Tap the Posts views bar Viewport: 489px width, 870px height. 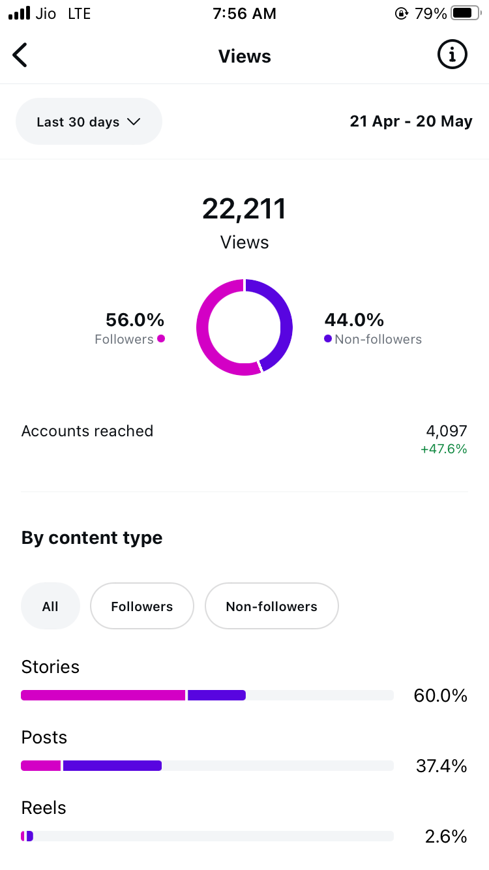[207, 766]
